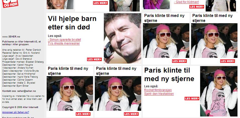Click the 'Annonser på Seher.no?' link
This screenshot has height=118, width=240.
16,112
